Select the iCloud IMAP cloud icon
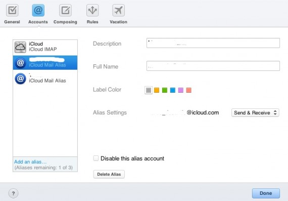288x201 pixels. click(x=20, y=47)
